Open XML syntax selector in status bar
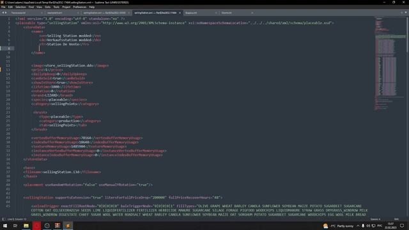 pyautogui.click(x=396, y=219)
